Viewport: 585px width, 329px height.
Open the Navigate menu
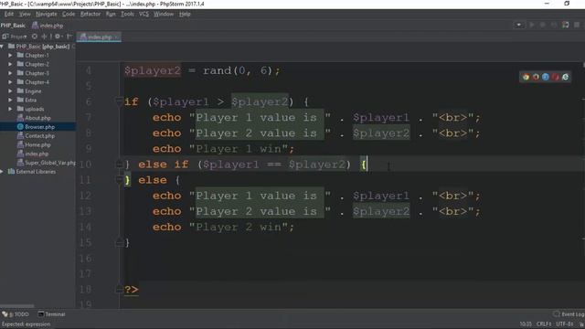47,14
